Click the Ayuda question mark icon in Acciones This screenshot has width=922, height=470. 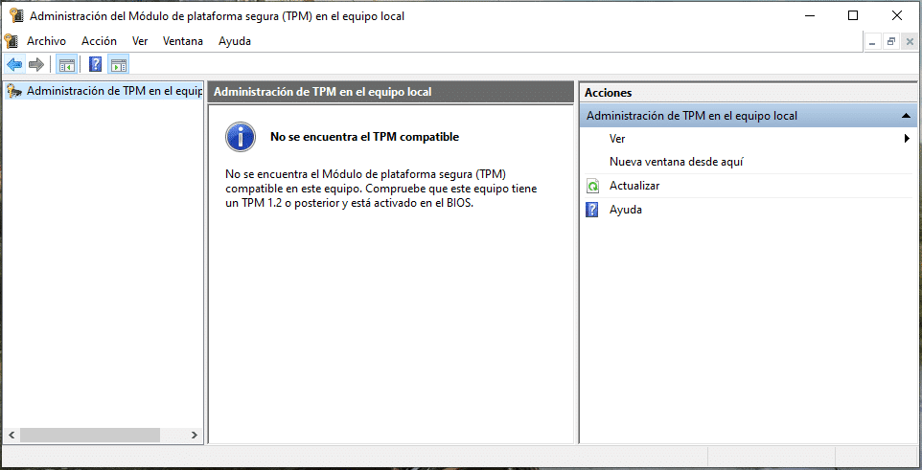tap(592, 210)
